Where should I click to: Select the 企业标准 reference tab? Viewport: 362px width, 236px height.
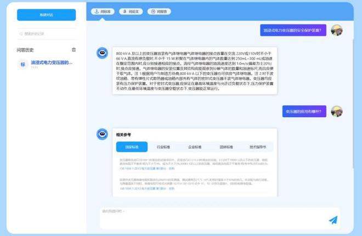195,147
